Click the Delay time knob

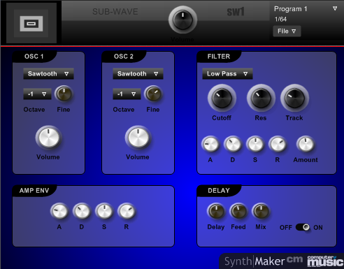216,211
